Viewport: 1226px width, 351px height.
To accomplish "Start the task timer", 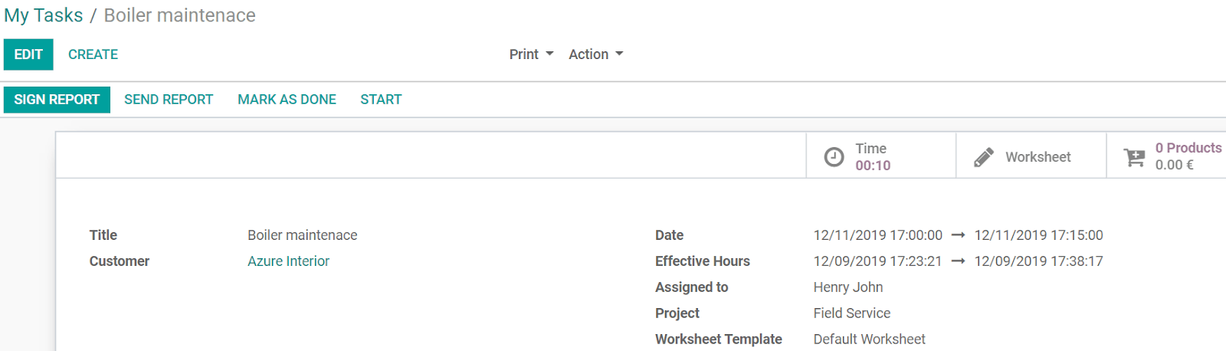I will tap(381, 100).
